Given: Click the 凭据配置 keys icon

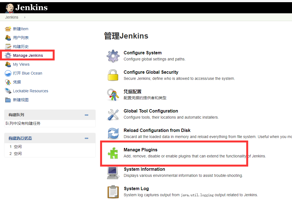Looking at the screenshot, I should [113, 95].
